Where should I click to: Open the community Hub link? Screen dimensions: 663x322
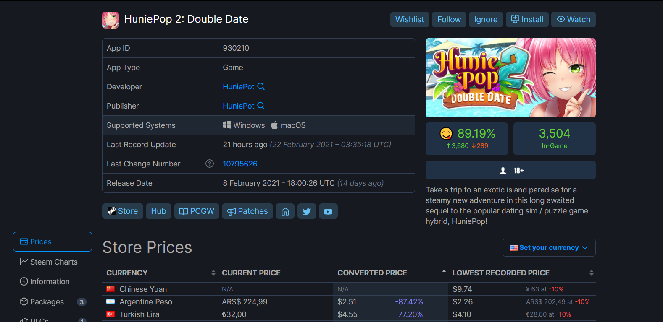pyautogui.click(x=159, y=211)
